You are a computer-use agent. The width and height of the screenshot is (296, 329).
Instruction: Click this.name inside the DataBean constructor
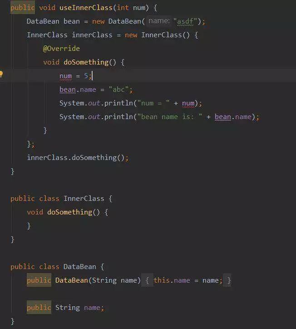172,280
